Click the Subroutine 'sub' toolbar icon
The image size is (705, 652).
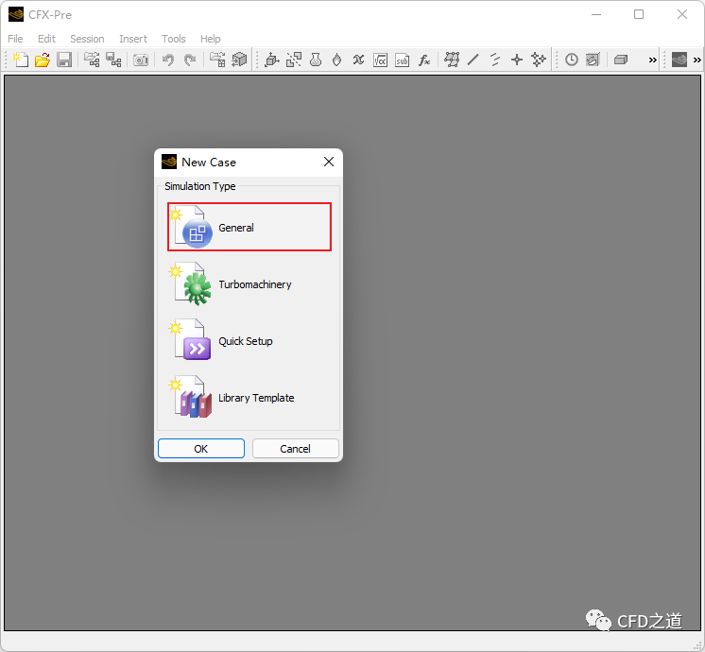tap(403, 60)
